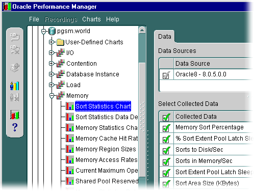This screenshot has height=191, width=254.
Task: Open the help question mark icon
Action: tap(15, 127)
